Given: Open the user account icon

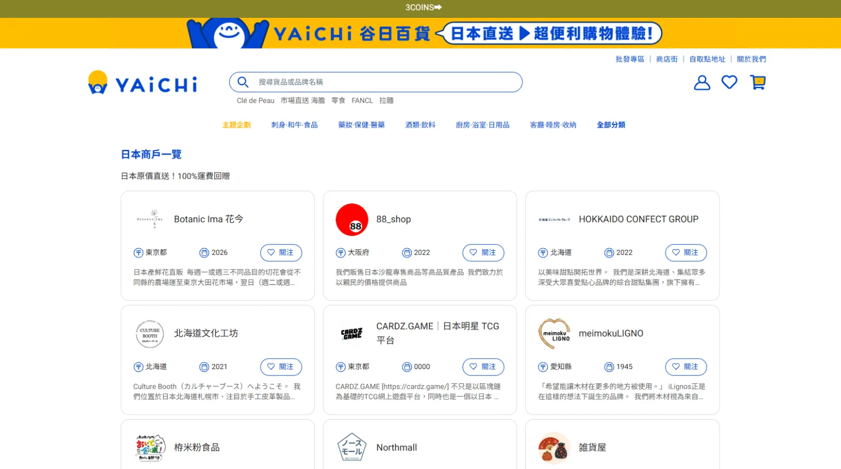Looking at the screenshot, I should 702,83.
